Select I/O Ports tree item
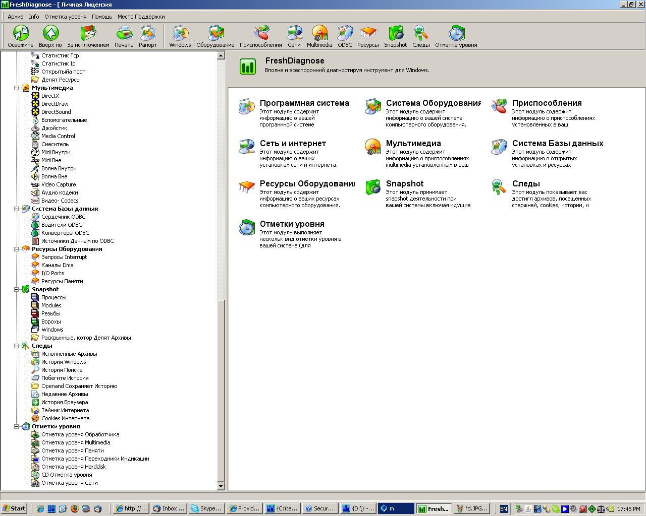 [x=52, y=273]
